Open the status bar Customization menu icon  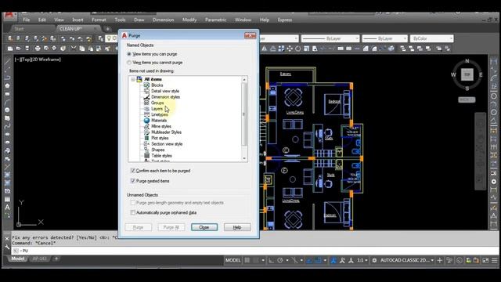coord(495,260)
